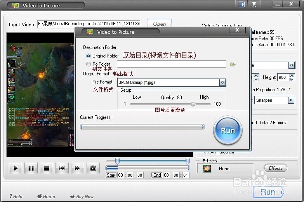The height and width of the screenshot is (202, 304).
Task: Expand the dropdown above Height field
Action: [292, 65]
